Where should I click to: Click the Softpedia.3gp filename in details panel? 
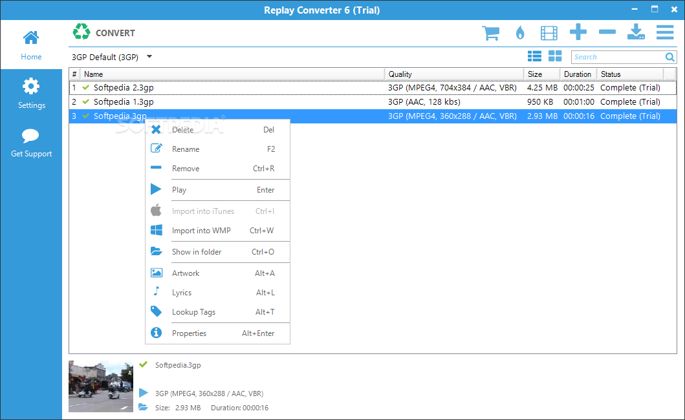coord(178,365)
